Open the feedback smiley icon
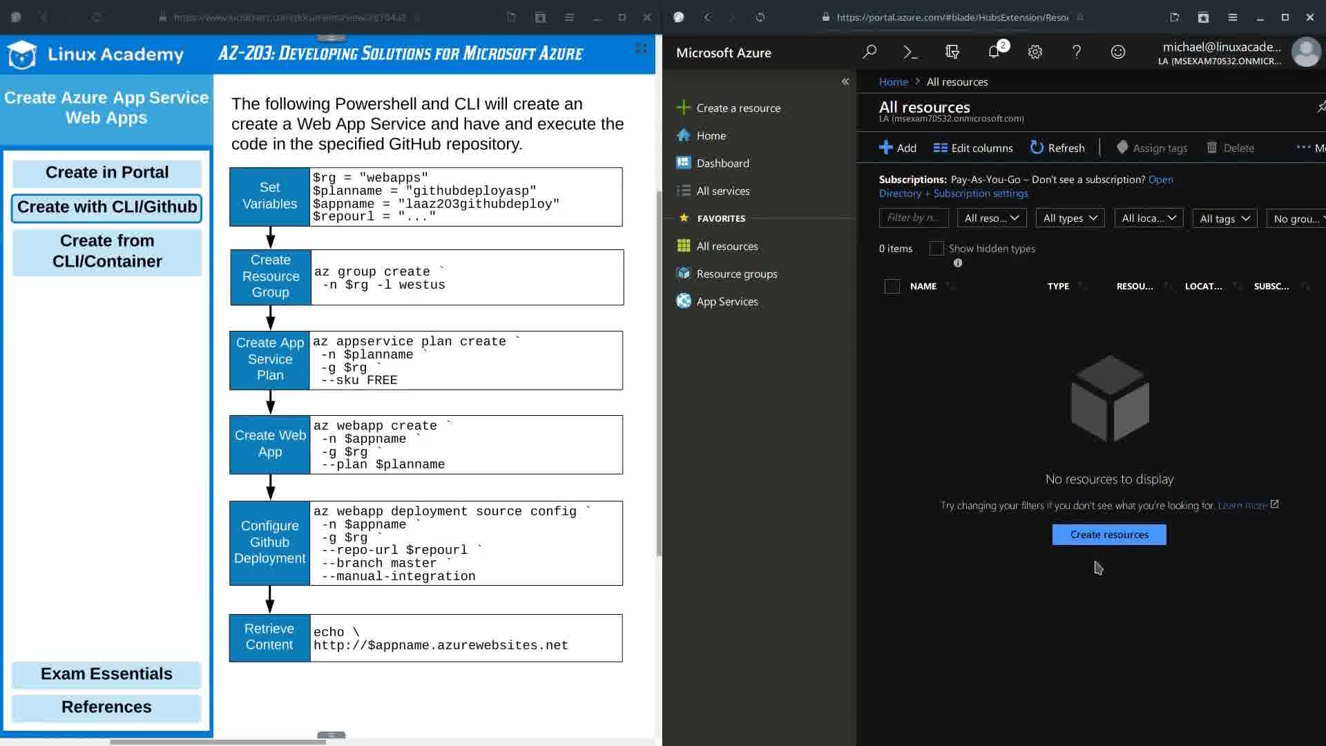 click(1117, 52)
